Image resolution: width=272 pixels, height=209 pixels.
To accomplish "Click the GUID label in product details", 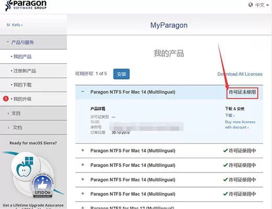I will [x=95, y=122].
